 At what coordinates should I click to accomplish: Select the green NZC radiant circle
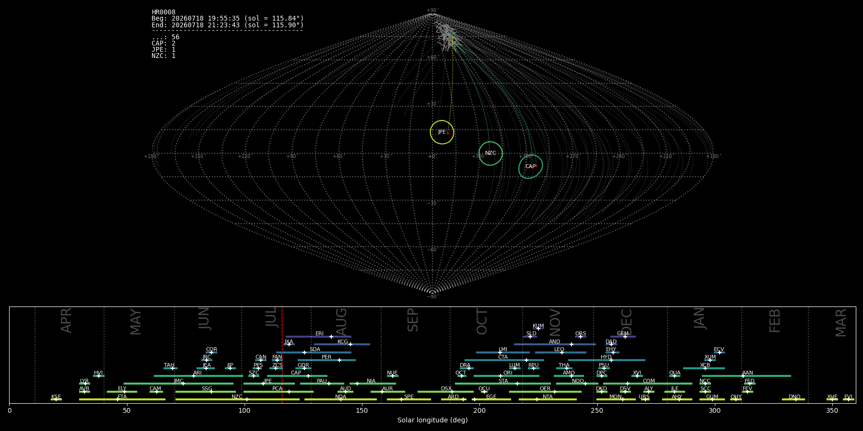[x=490, y=154]
